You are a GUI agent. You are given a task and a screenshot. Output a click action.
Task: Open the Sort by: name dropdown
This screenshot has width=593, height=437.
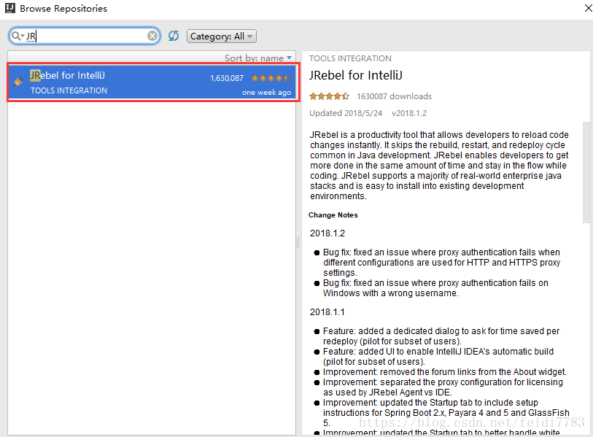(258, 58)
